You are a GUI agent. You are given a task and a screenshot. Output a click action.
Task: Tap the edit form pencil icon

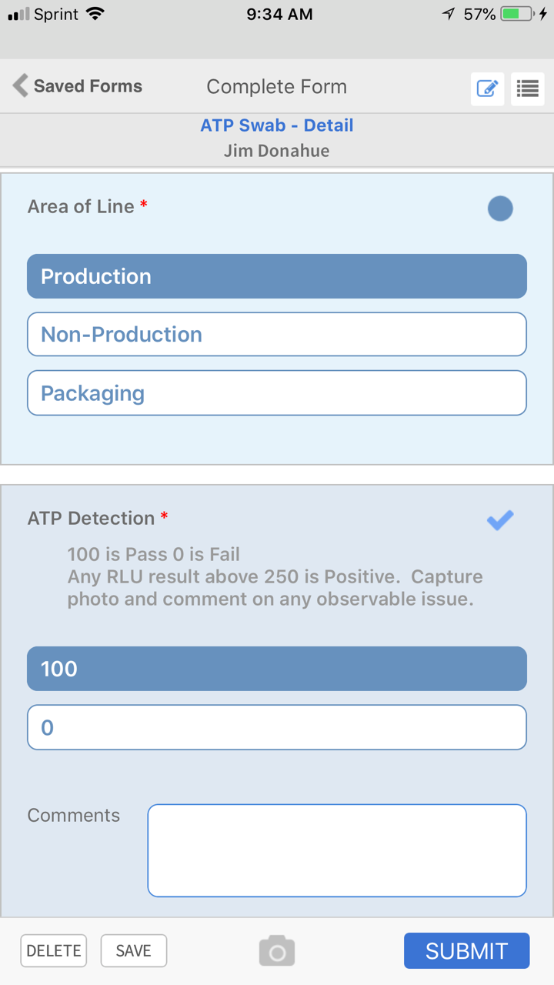(487, 88)
